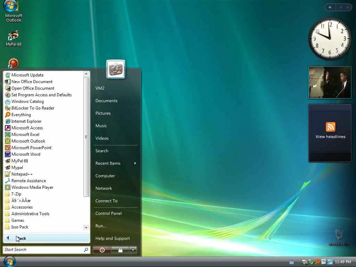Click the user account suitcase picture
Image resolution: width=356 pixels, height=267 pixels.
(115, 69)
